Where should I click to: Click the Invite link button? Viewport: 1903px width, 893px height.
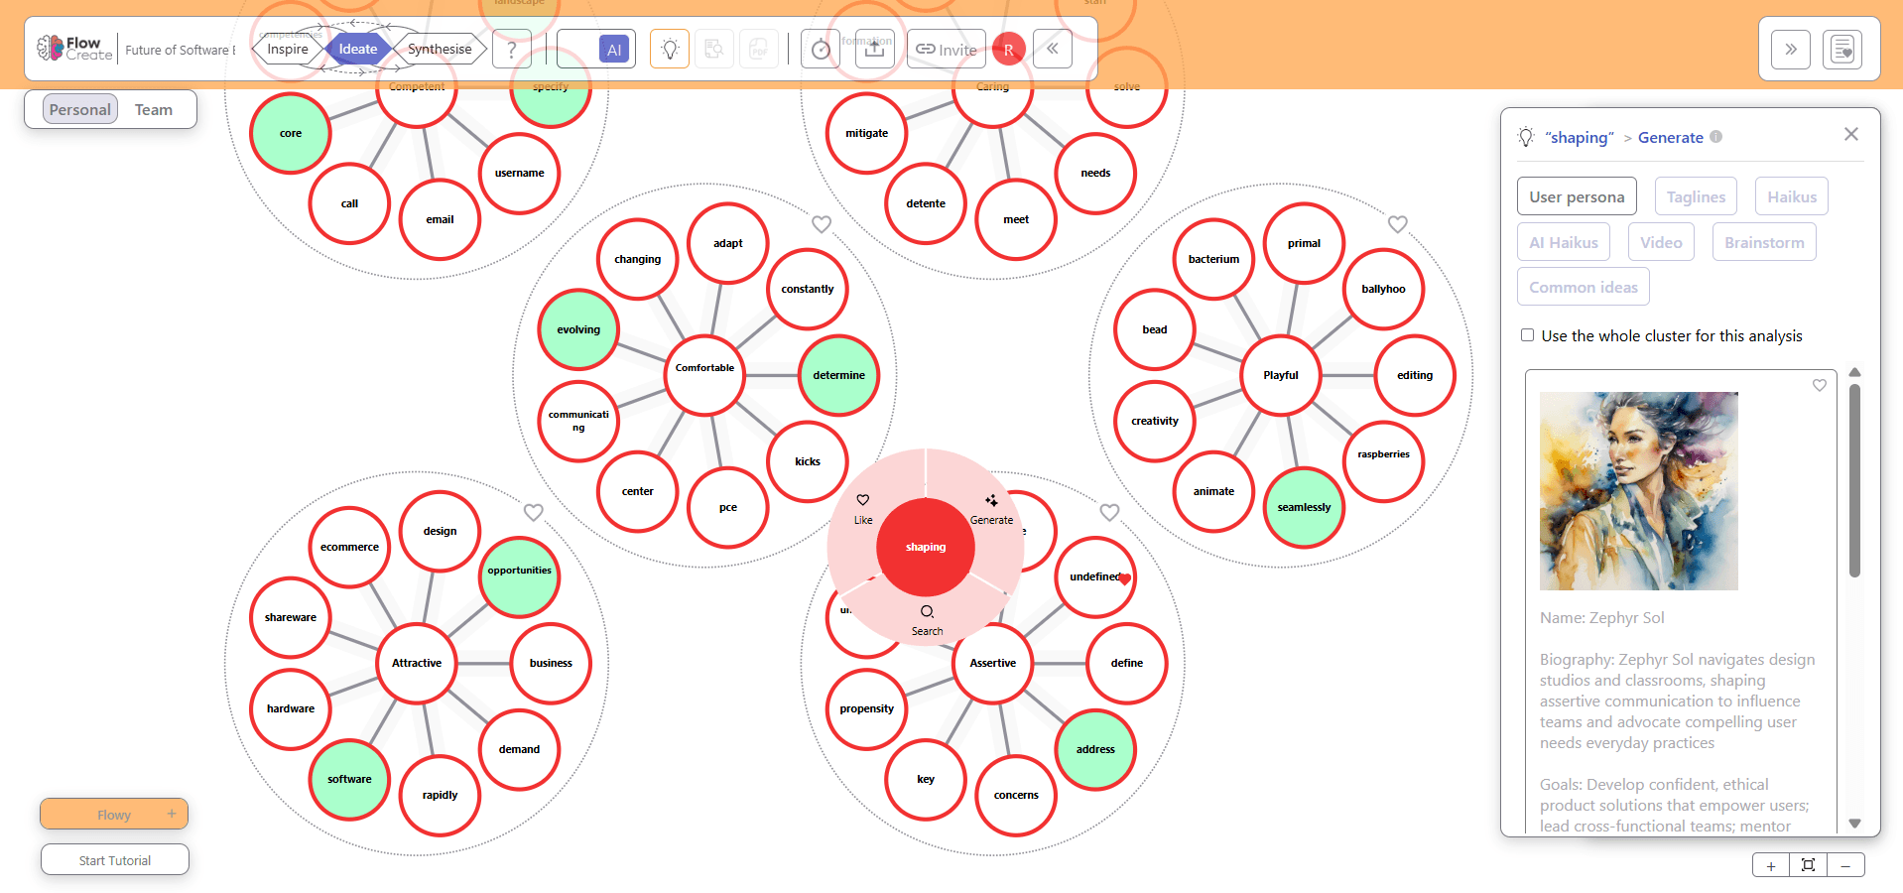[x=947, y=49]
